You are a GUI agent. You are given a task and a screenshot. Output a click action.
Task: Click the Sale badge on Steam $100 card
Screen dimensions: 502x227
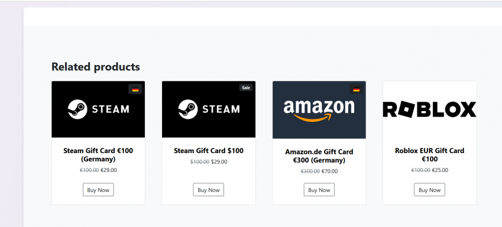(246, 87)
